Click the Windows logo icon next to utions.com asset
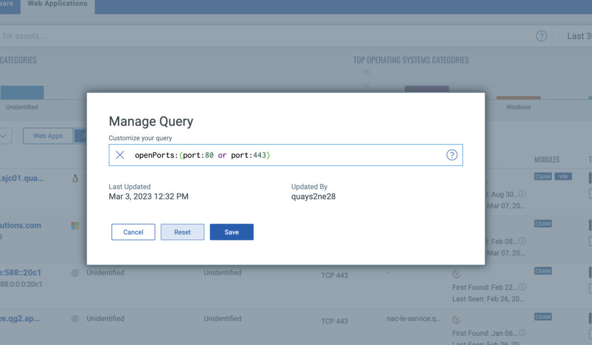 (x=75, y=225)
